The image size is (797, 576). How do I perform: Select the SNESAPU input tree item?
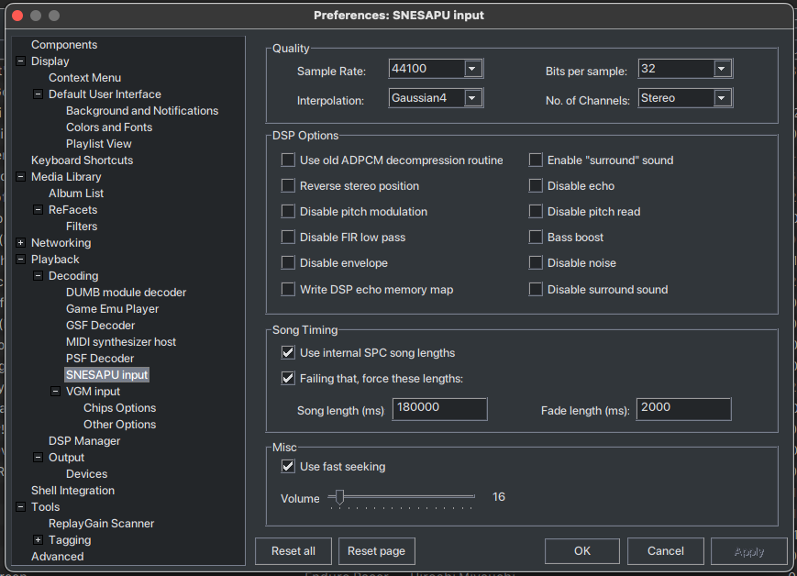[106, 375]
